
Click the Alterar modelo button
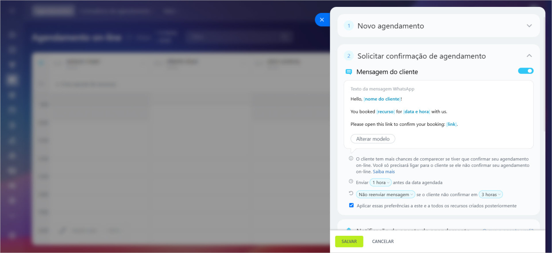[x=373, y=139]
